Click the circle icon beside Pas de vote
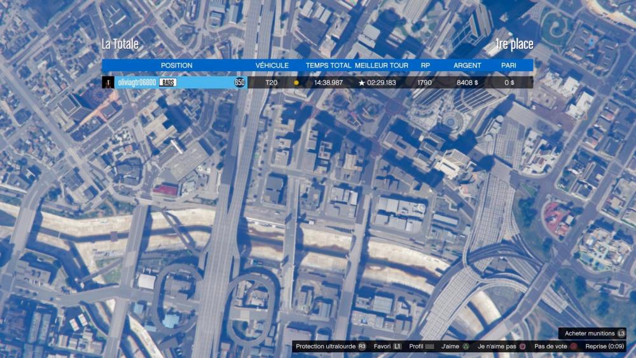This screenshot has width=636, height=358. pos(574,347)
